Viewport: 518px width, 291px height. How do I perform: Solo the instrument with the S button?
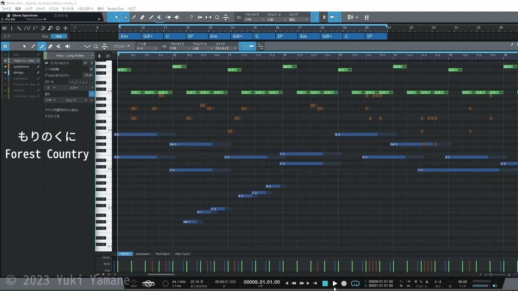[91, 63]
